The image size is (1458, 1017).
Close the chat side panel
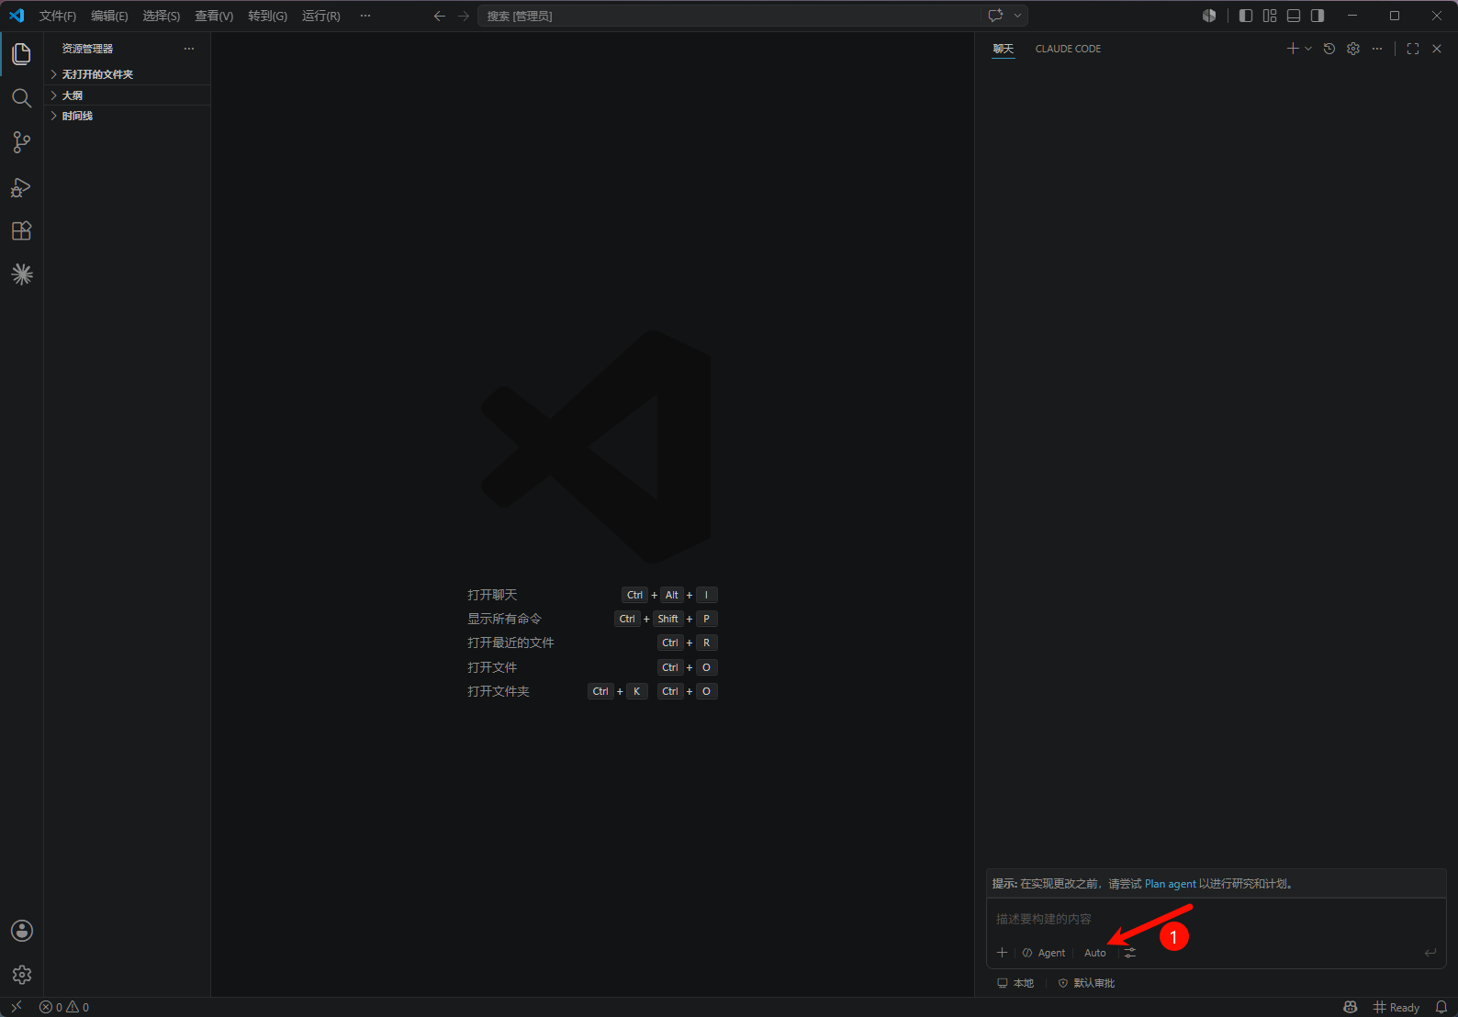coord(1437,49)
